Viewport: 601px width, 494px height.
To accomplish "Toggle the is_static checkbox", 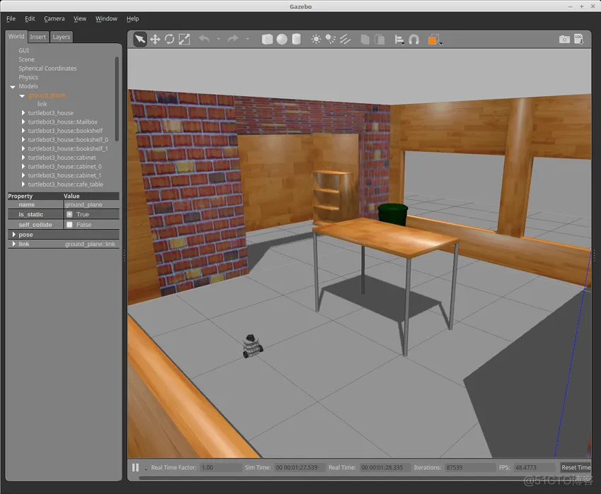I will (x=69, y=214).
